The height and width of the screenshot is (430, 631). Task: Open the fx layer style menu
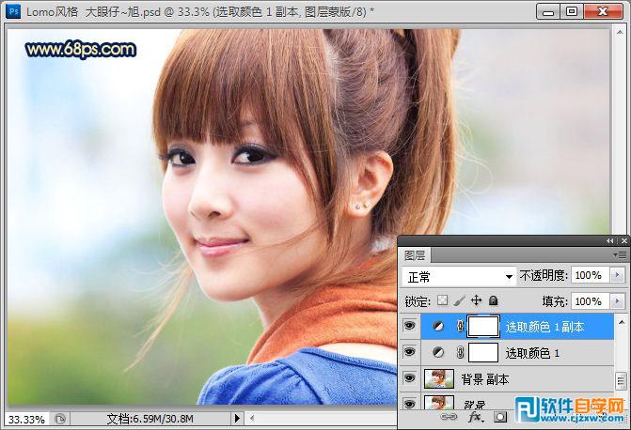pyautogui.click(x=476, y=417)
